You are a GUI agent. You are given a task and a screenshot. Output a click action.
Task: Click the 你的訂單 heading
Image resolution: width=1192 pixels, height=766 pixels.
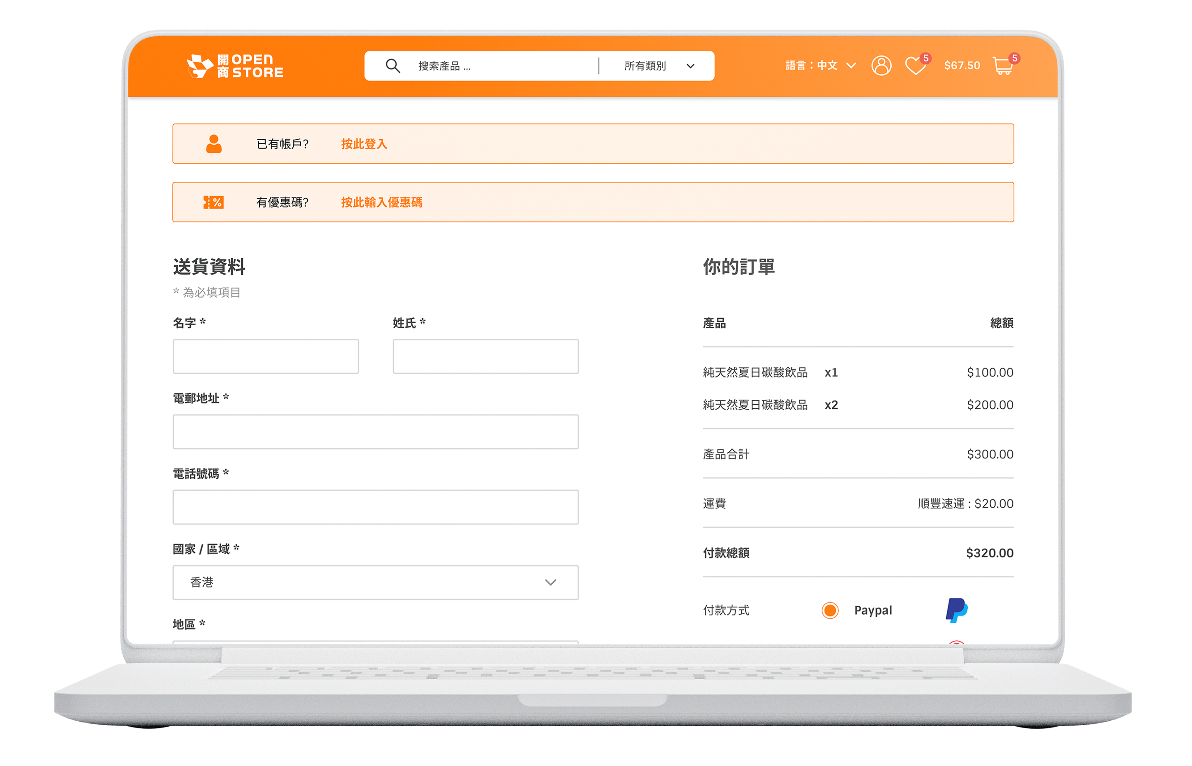(739, 267)
